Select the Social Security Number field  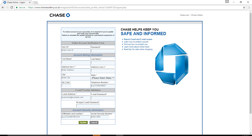(x=100, y=117)
